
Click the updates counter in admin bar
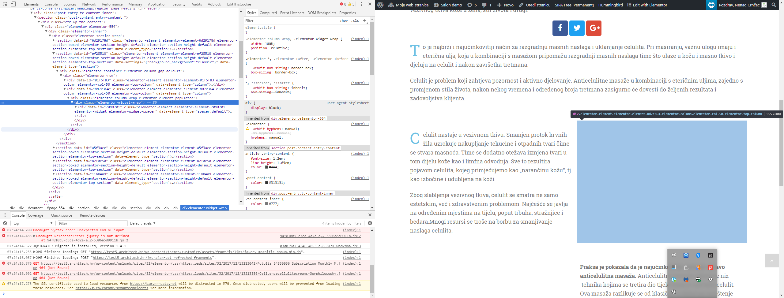(x=472, y=5)
